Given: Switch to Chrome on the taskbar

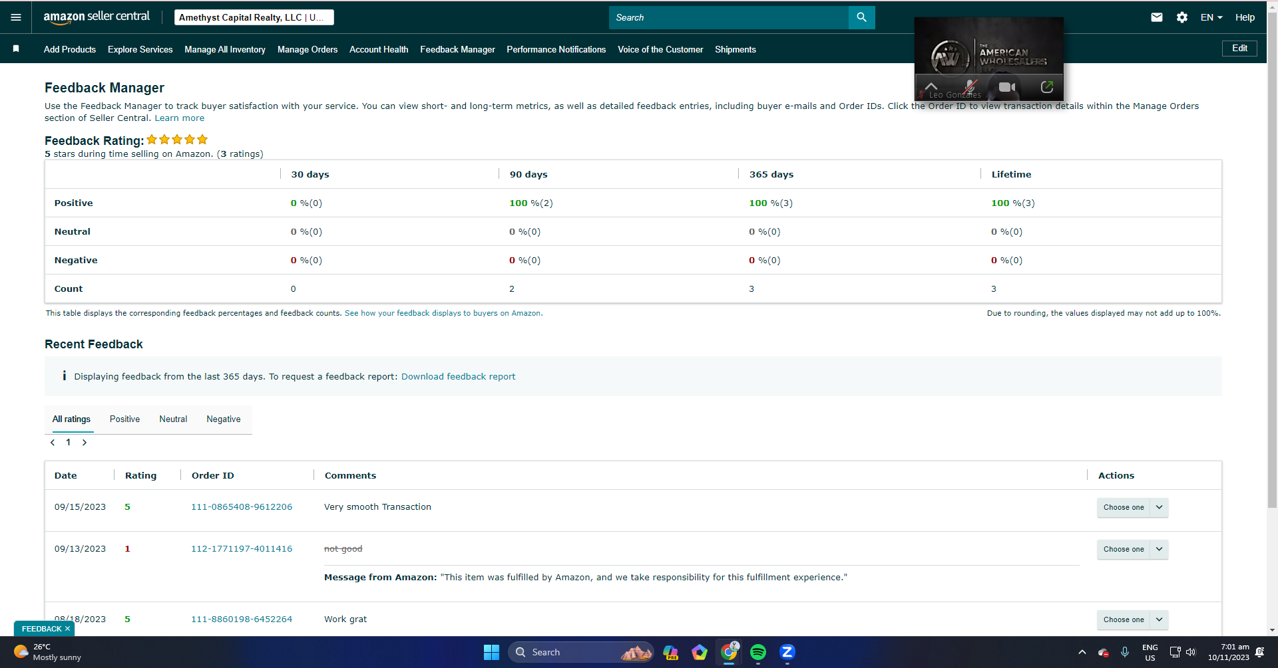Looking at the screenshot, I should [x=729, y=652].
